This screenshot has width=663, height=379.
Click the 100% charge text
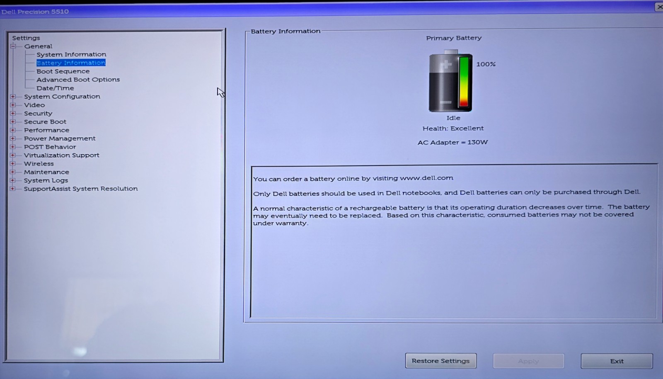click(486, 64)
